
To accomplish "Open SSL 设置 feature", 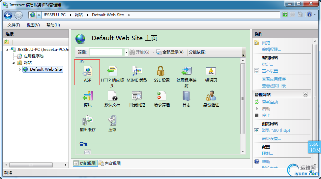I will (162, 74).
